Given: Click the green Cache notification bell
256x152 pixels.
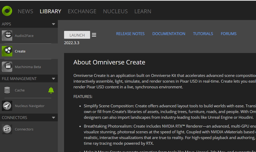Looking at the screenshot, I should coord(51,90).
